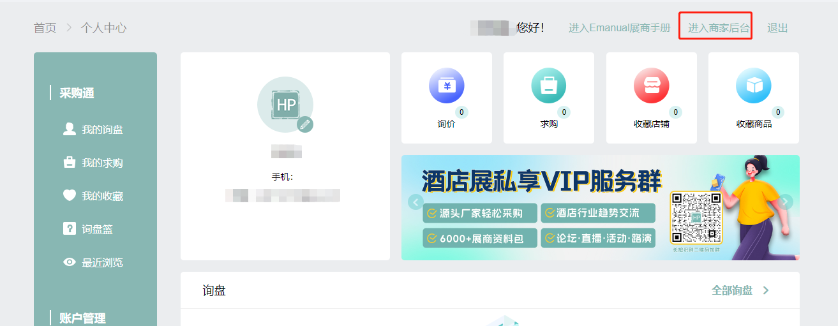Click the 询价 inquiry price icon

pos(447,85)
